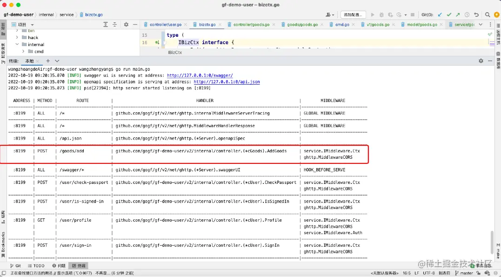Click implementation gutter icon on line 16
This screenshot has width=501, height=277.
[x=157, y=42]
